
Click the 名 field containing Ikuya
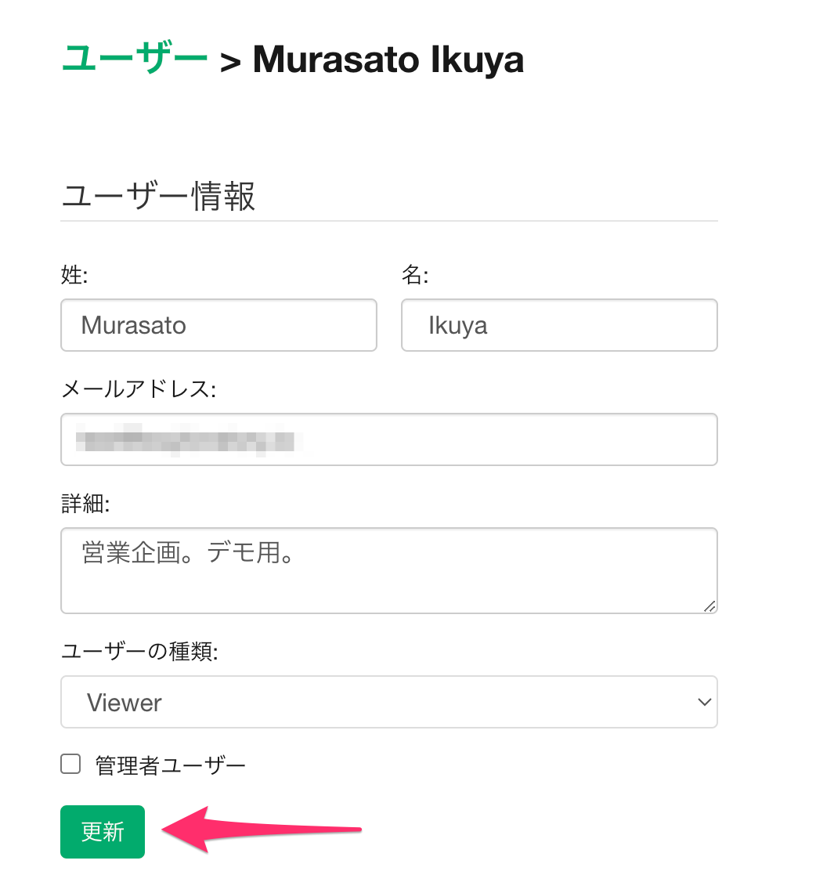point(559,325)
